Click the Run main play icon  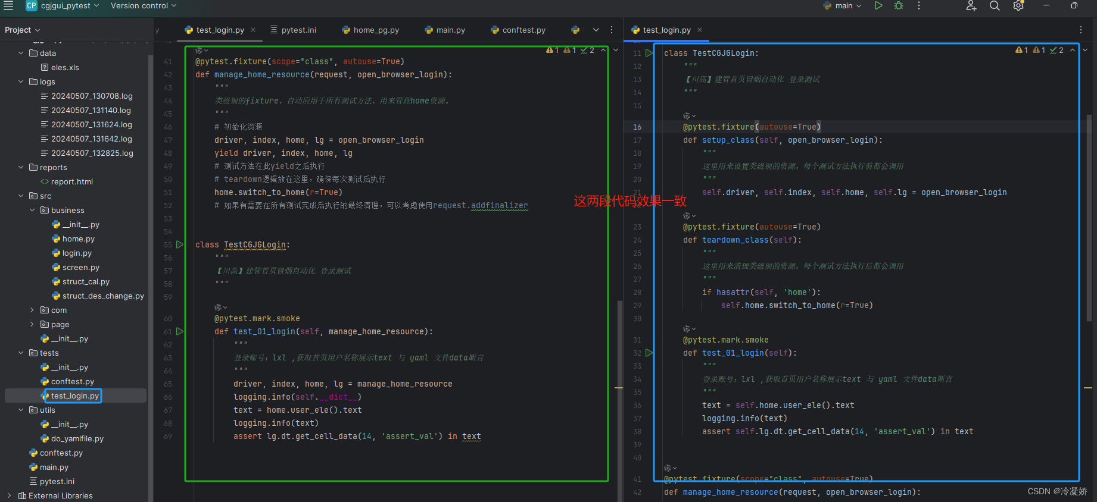[x=878, y=5]
